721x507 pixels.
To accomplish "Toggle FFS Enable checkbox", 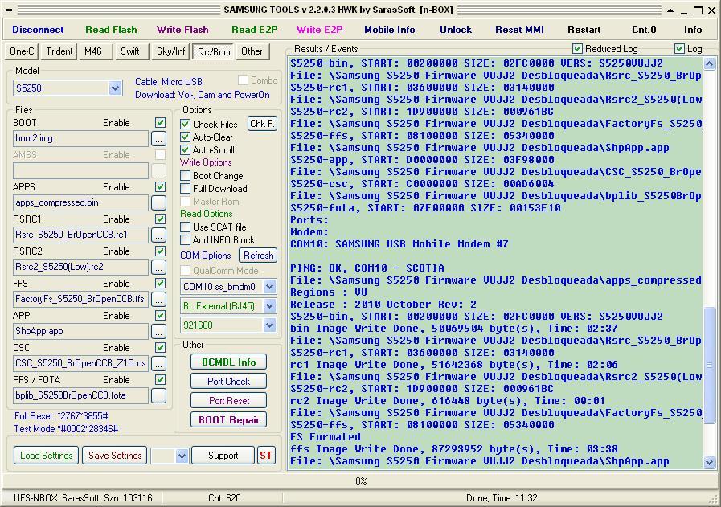I will coord(160,284).
